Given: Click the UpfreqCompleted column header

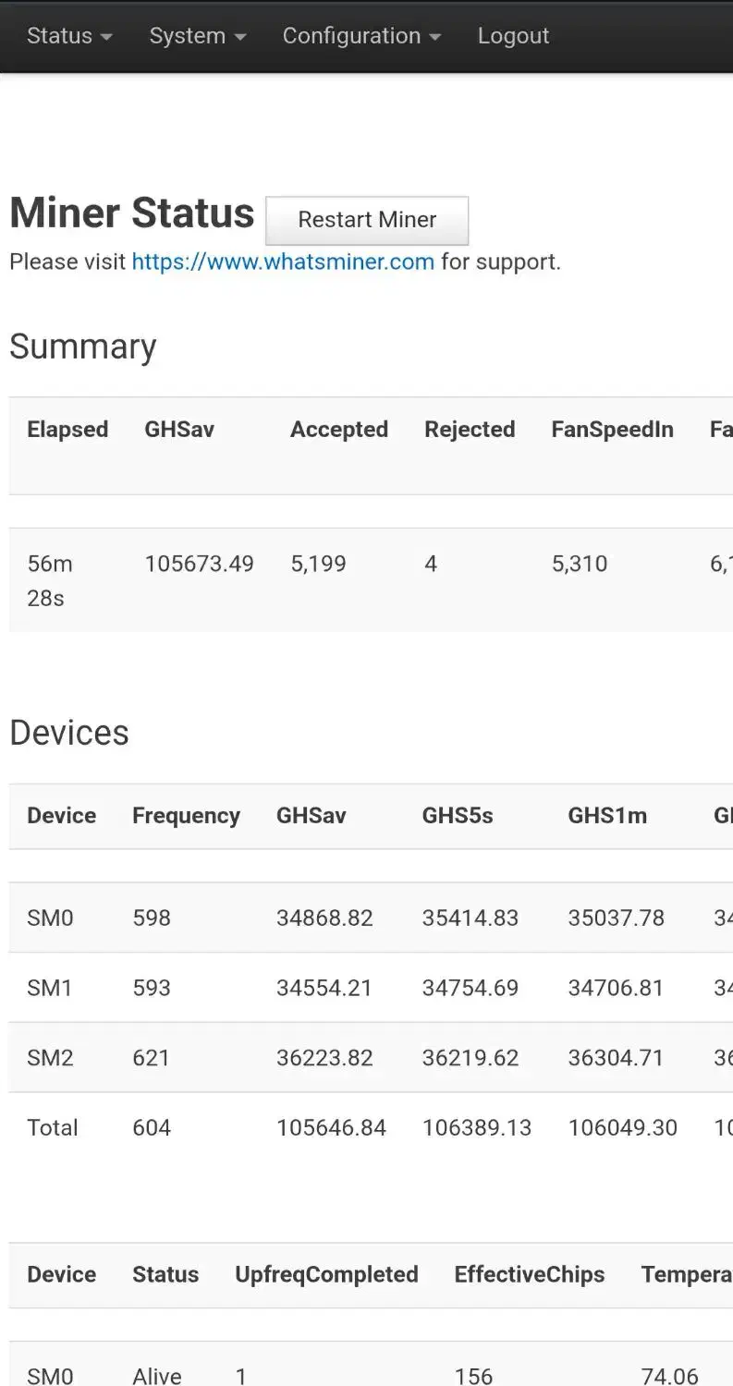Looking at the screenshot, I should coord(326,1274).
